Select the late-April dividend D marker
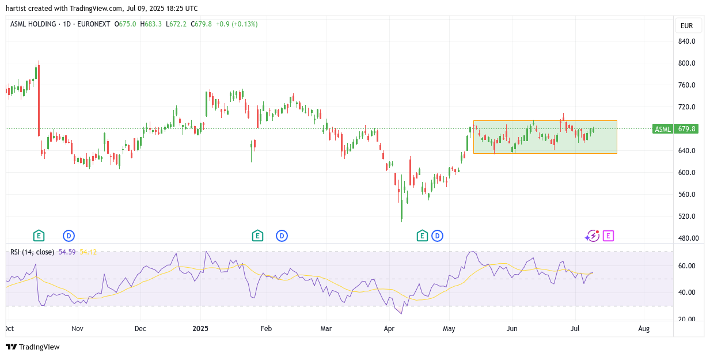The image size is (710, 357). (438, 236)
